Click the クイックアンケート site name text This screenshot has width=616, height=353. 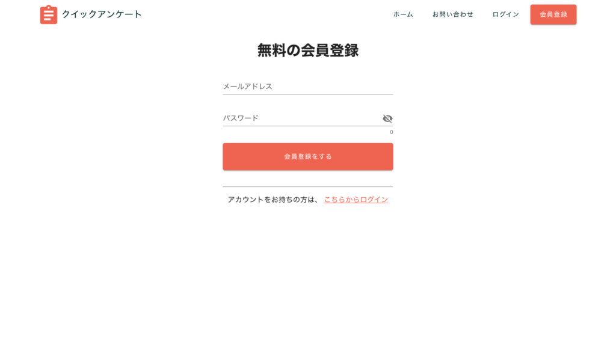(102, 14)
